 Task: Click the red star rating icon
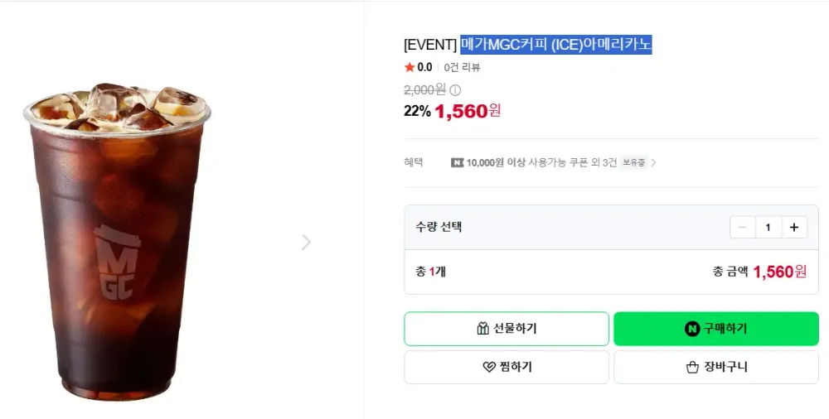click(410, 67)
